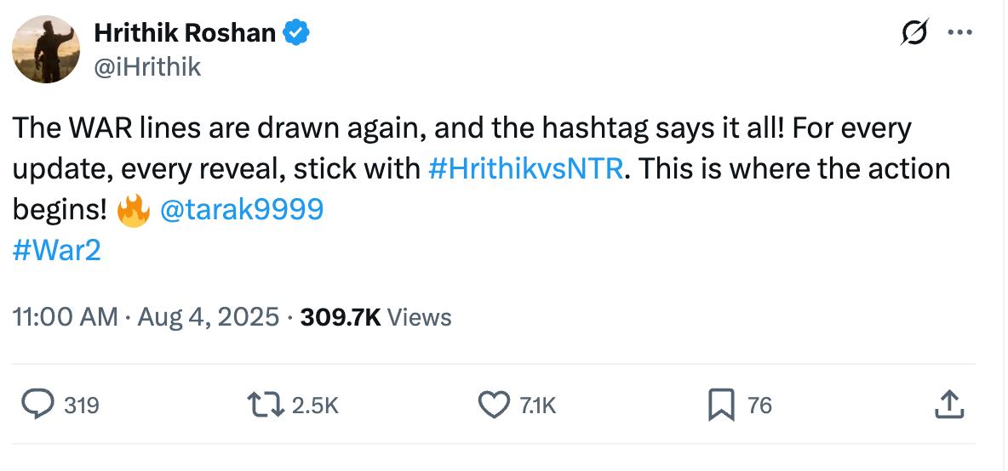Open the share post upload icon

(x=949, y=405)
